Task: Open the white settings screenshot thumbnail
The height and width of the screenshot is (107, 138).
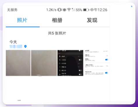Action: click(x=97, y=63)
